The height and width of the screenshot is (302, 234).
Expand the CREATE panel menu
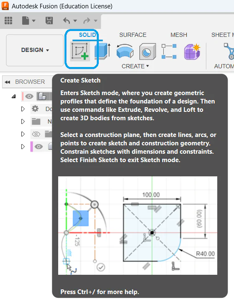click(135, 66)
